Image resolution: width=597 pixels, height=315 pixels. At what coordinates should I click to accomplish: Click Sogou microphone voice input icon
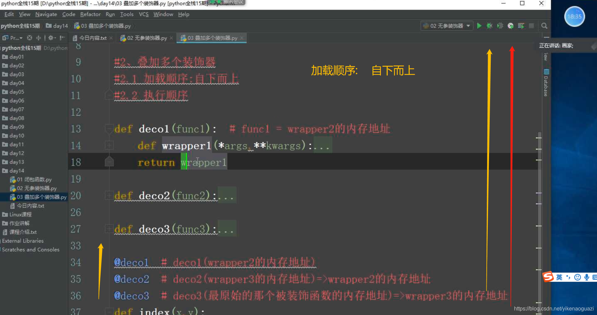coord(587,277)
